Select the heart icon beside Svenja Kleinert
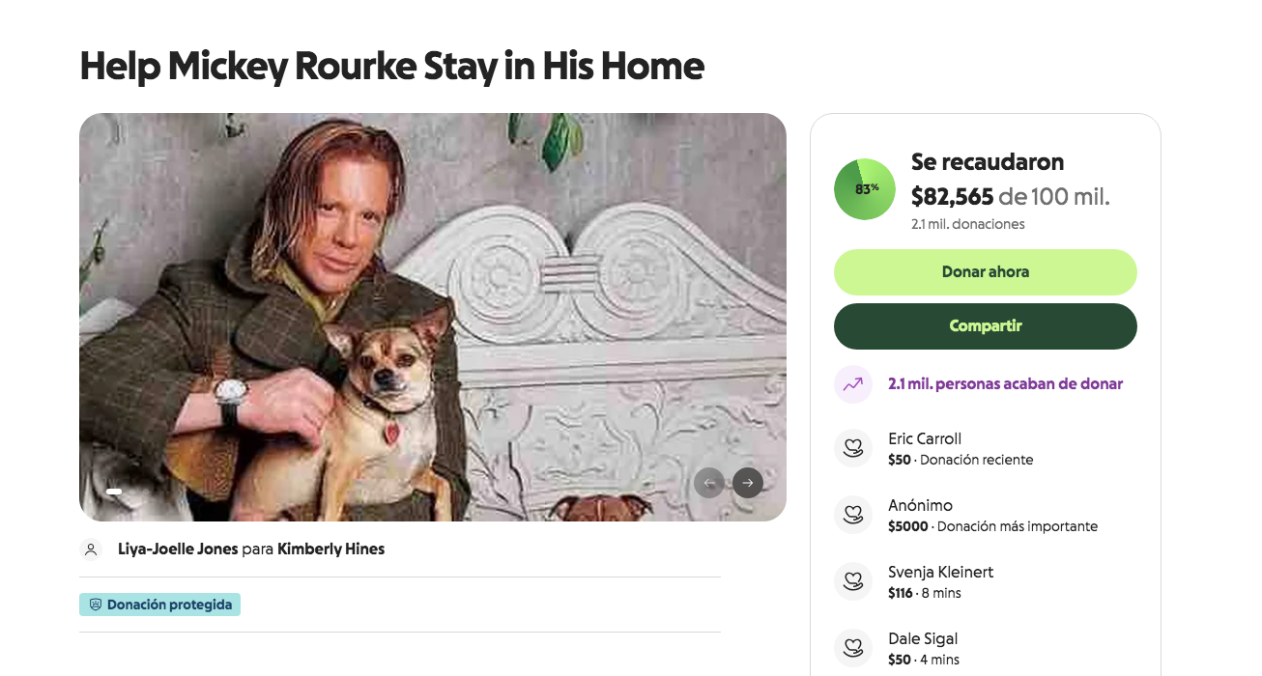The width and height of the screenshot is (1262, 676). point(853,580)
